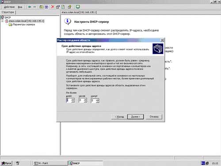Select stacs.colan.local server in tree
Screen dimensions: 221x166
point(27,21)
